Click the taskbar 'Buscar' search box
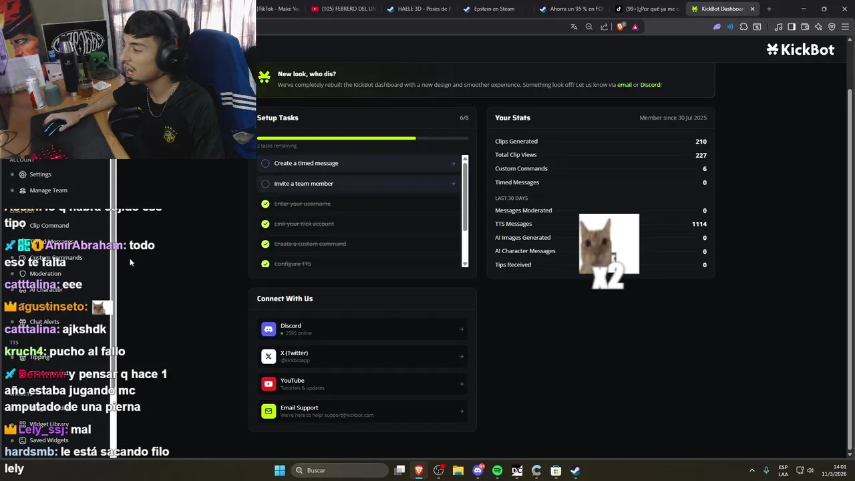Viewport: 855px width, 481px height. (339, 470)
